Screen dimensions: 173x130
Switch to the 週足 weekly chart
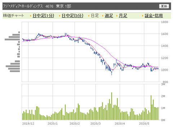pyautogui.click(x=109, y=15)
